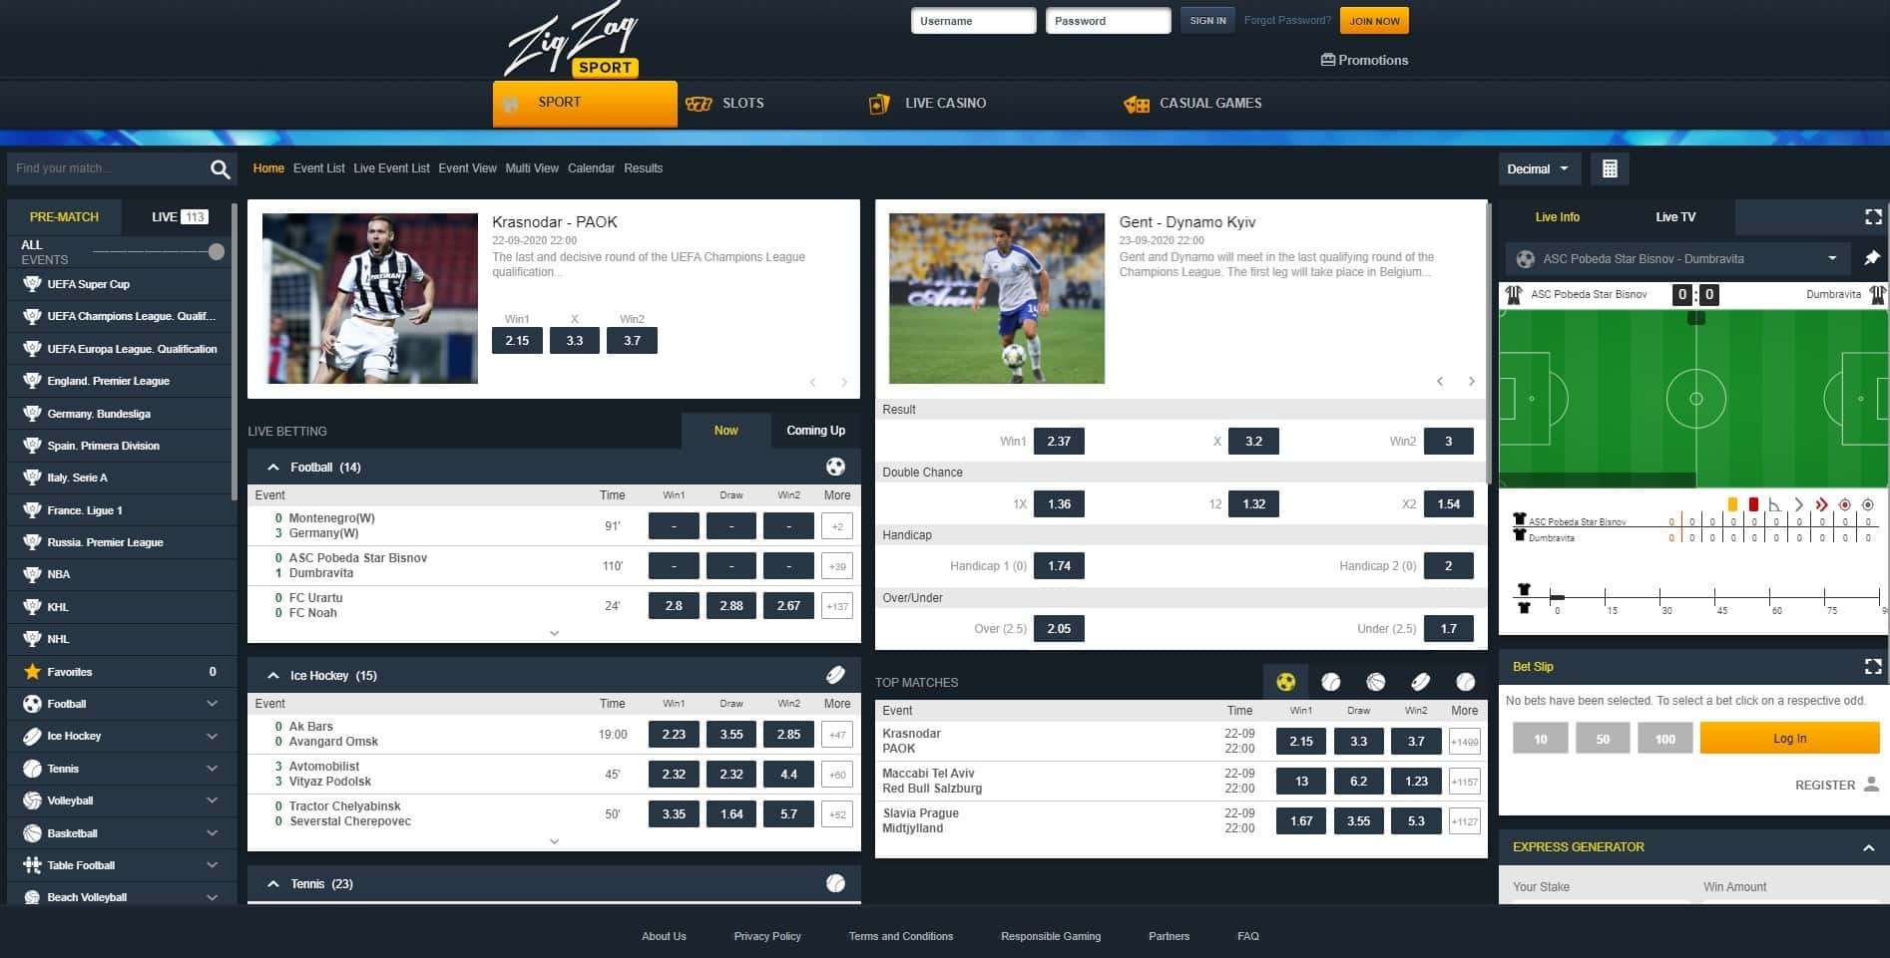
Task: Click the pin icon beside match selector
Action: tap(1872, 258)
